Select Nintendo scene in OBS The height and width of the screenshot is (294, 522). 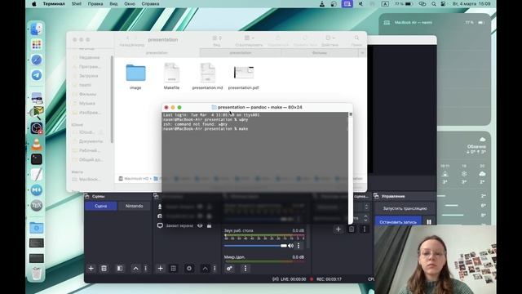[134, 206]
